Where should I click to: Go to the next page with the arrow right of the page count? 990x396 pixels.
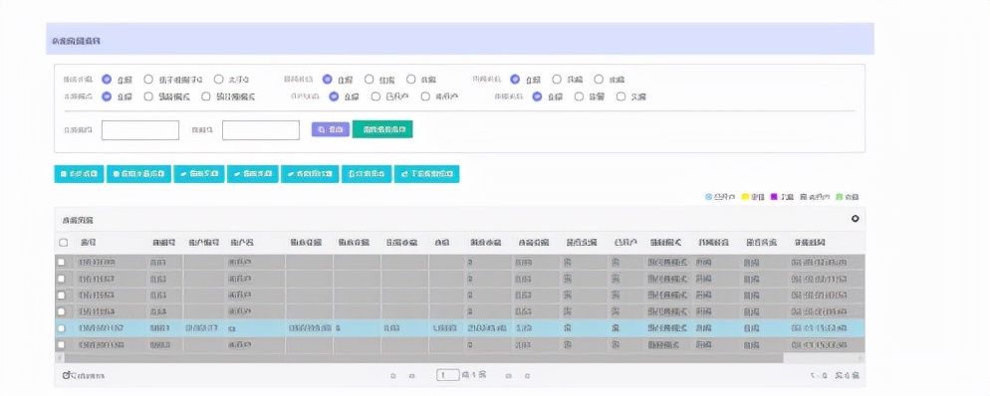pyautogui.click(x=508, y=376)
